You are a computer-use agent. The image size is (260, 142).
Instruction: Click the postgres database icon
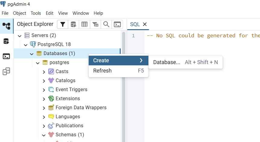(x=45, y=63)
